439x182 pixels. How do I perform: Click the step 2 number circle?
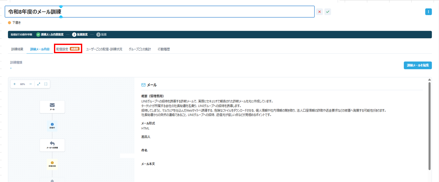[74, 35]
